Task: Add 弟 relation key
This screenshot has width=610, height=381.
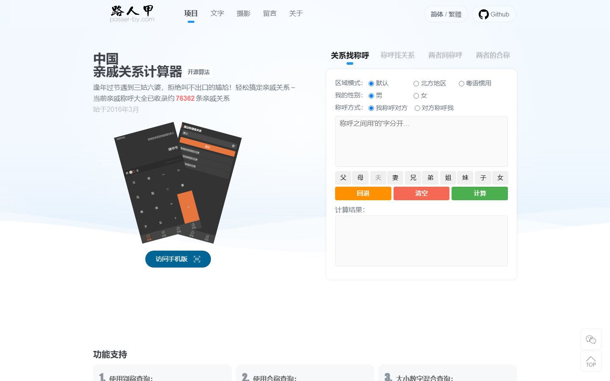Action: click(x=430, y=178)
